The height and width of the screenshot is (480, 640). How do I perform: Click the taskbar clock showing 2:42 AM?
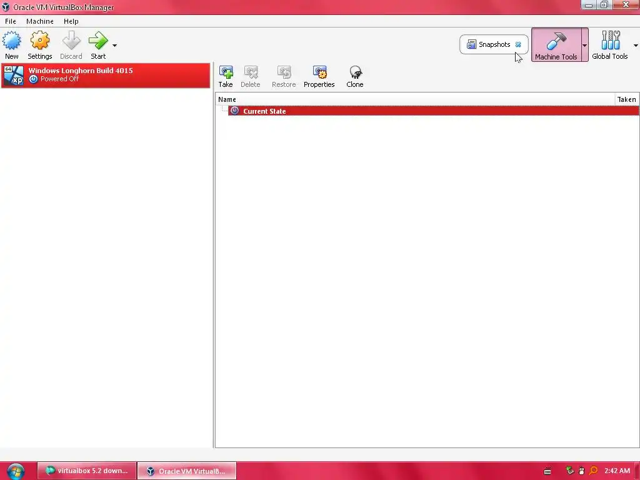coord(617,471)
